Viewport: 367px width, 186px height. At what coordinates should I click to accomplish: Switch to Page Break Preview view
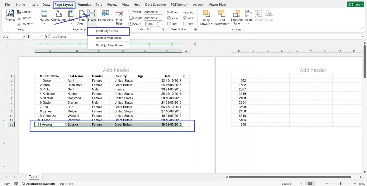(320, 183)
